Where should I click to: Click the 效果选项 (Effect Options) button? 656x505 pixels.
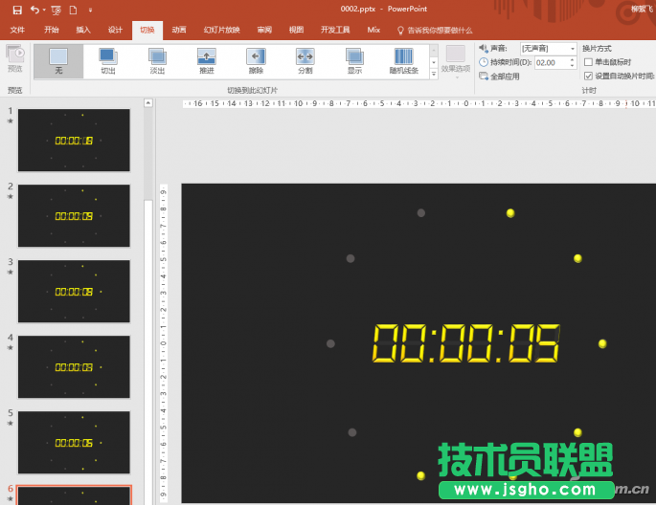[456, 61]
